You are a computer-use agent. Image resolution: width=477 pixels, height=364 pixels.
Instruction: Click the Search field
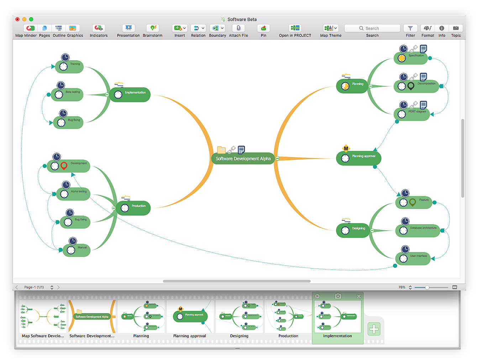click(x=372, y=28)
